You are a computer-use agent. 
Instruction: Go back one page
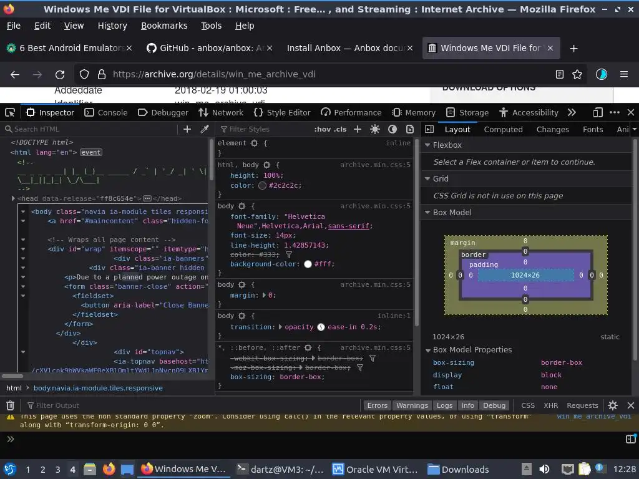pos(15,75)
